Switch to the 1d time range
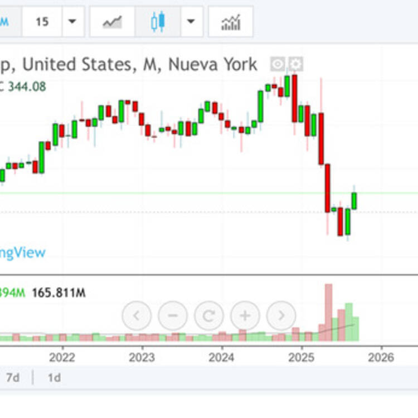 pos(54,377)
